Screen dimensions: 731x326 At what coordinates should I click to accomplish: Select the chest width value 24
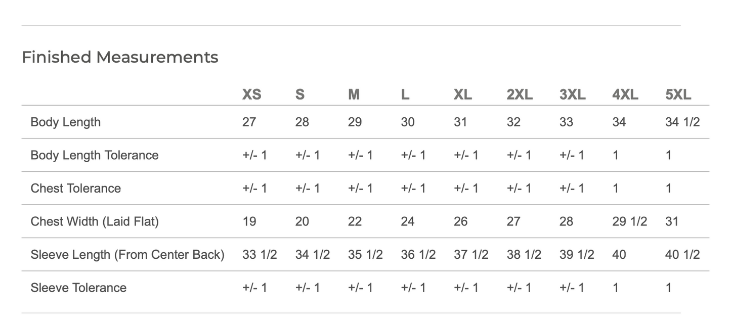pos(408,221)
